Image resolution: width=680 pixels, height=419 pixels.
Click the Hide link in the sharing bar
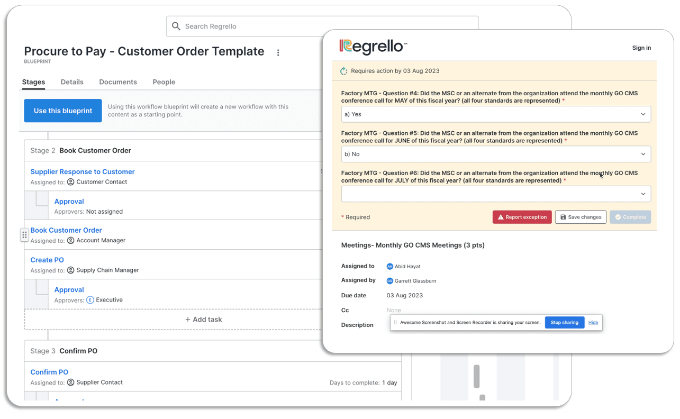[x=593, y=322]
